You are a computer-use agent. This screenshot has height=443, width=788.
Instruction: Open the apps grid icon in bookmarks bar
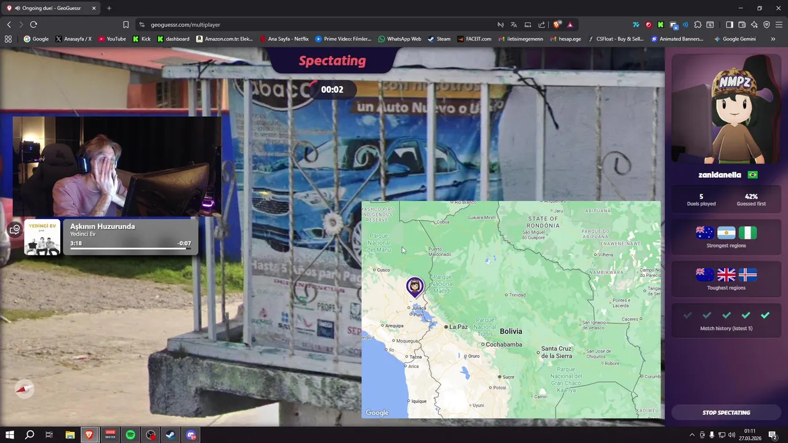pyautogui.click(x=8, y=39)
